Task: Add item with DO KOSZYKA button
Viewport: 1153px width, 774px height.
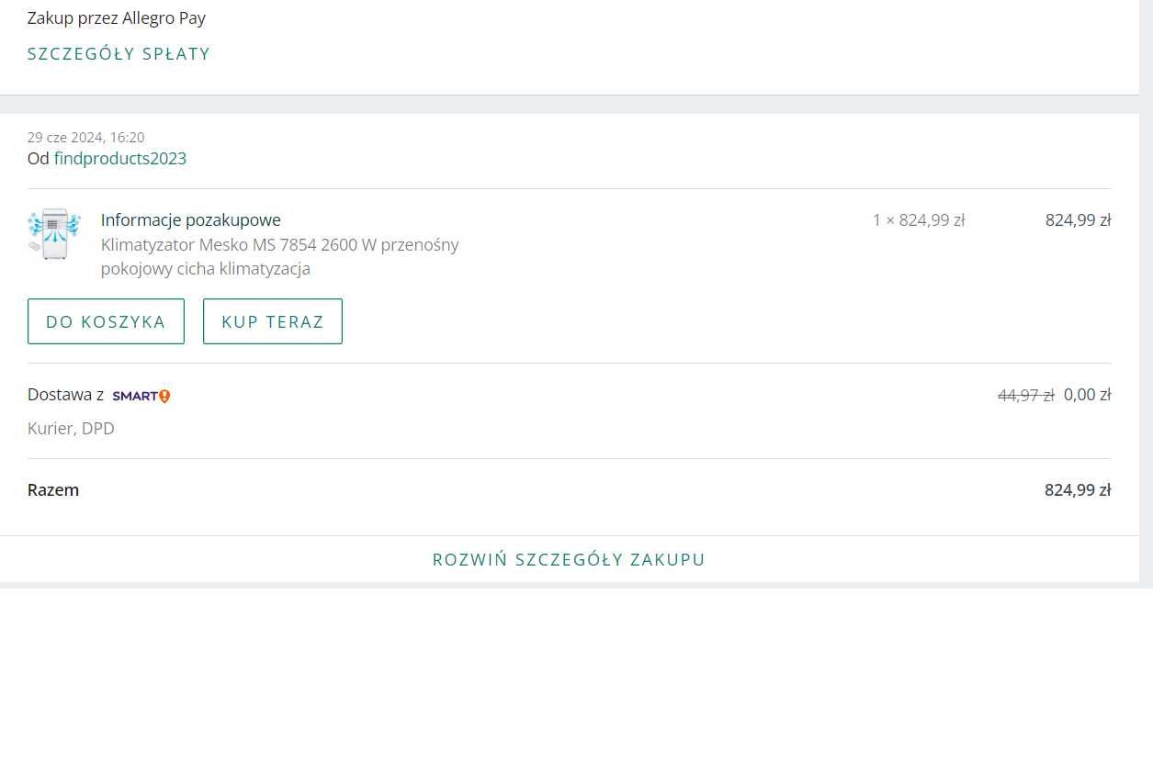Action: [106, 321]
